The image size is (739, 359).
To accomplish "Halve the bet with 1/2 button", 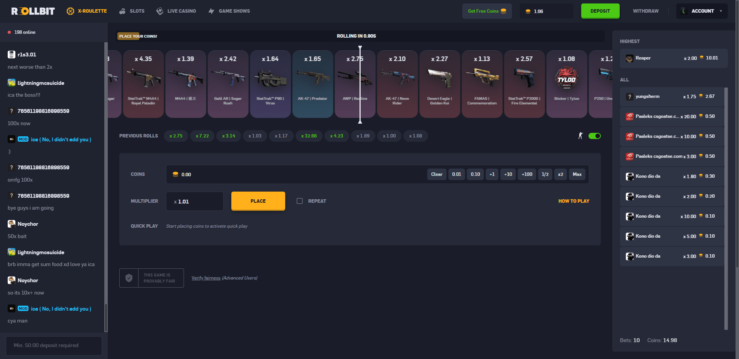I will (545, 174).
